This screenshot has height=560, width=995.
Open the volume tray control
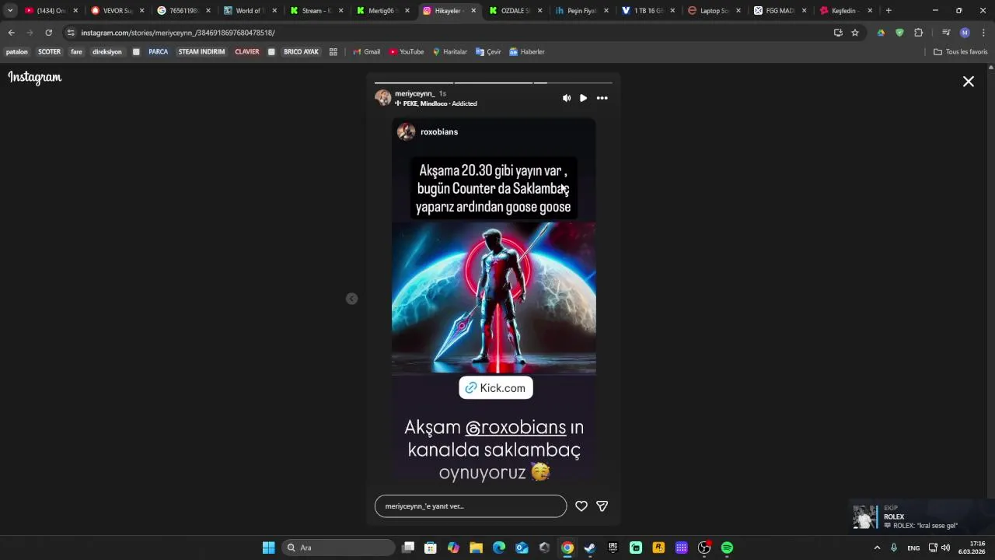[946, 548]
